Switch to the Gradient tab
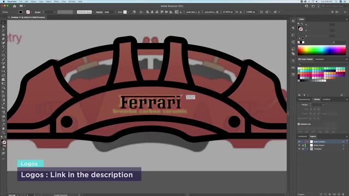 (x=327, y=99)
